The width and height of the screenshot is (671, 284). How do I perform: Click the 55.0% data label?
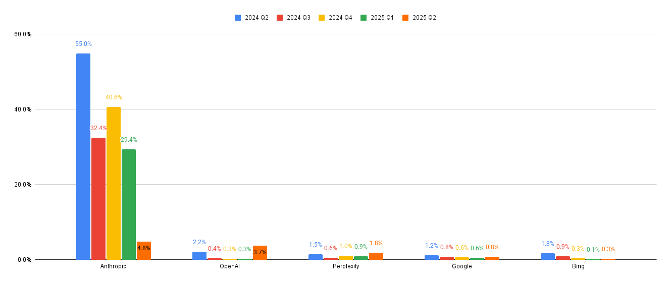pyautogui.click(x=83, y=44)
